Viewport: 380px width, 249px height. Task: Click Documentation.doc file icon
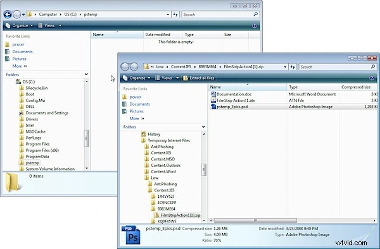213,94
